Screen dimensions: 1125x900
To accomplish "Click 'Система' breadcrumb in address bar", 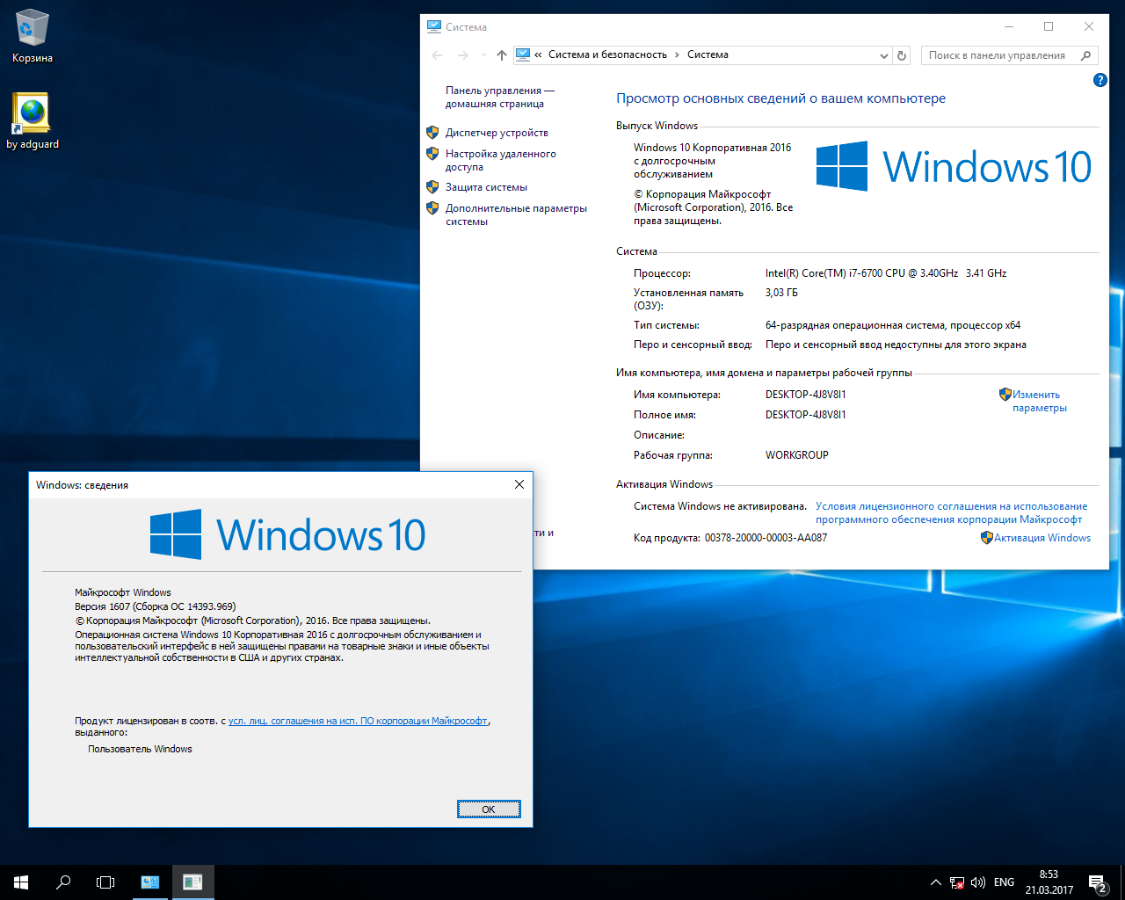I will (708, 54).
